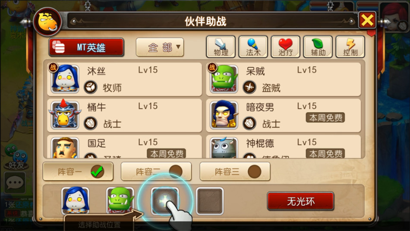This screenshot has width=410, height=231.
Task: Tap the highlighted plus assist slot
Action: (165, 201)
